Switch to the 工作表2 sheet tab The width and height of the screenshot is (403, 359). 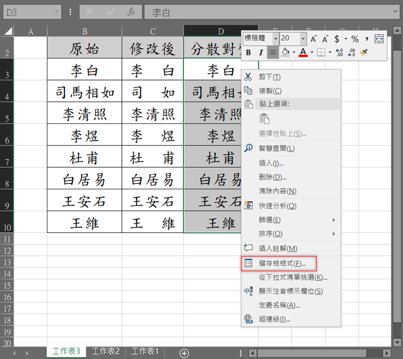coord(106,351)
